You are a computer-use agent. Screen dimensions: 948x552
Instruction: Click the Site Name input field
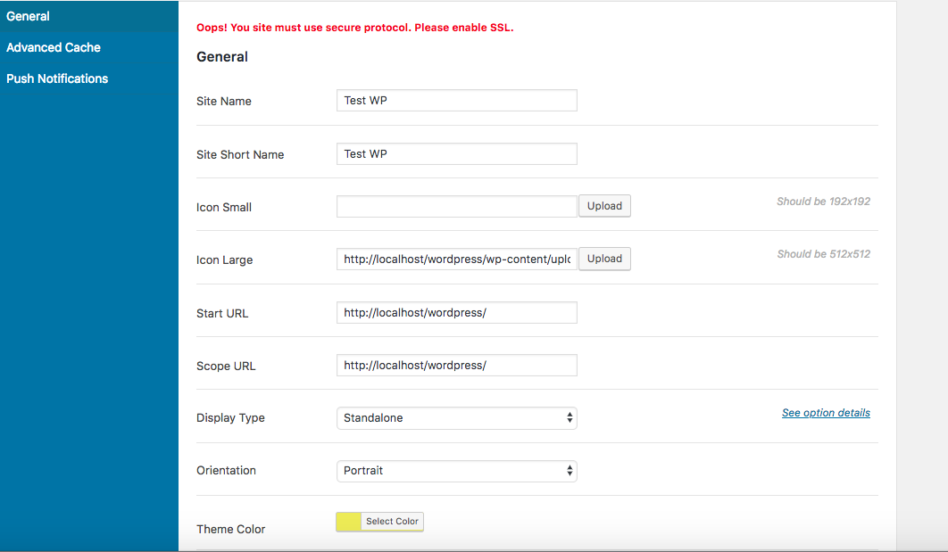point(456,100)
